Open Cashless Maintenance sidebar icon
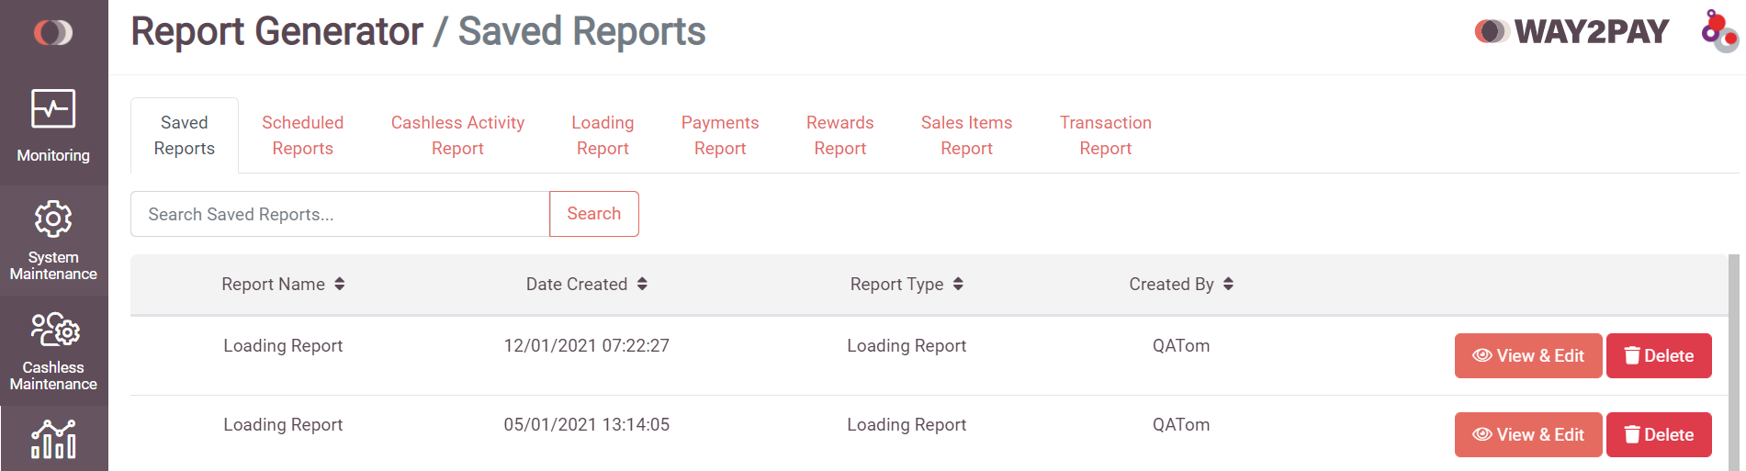Screen dimensions: 1746x471 [x=54, y=329]
